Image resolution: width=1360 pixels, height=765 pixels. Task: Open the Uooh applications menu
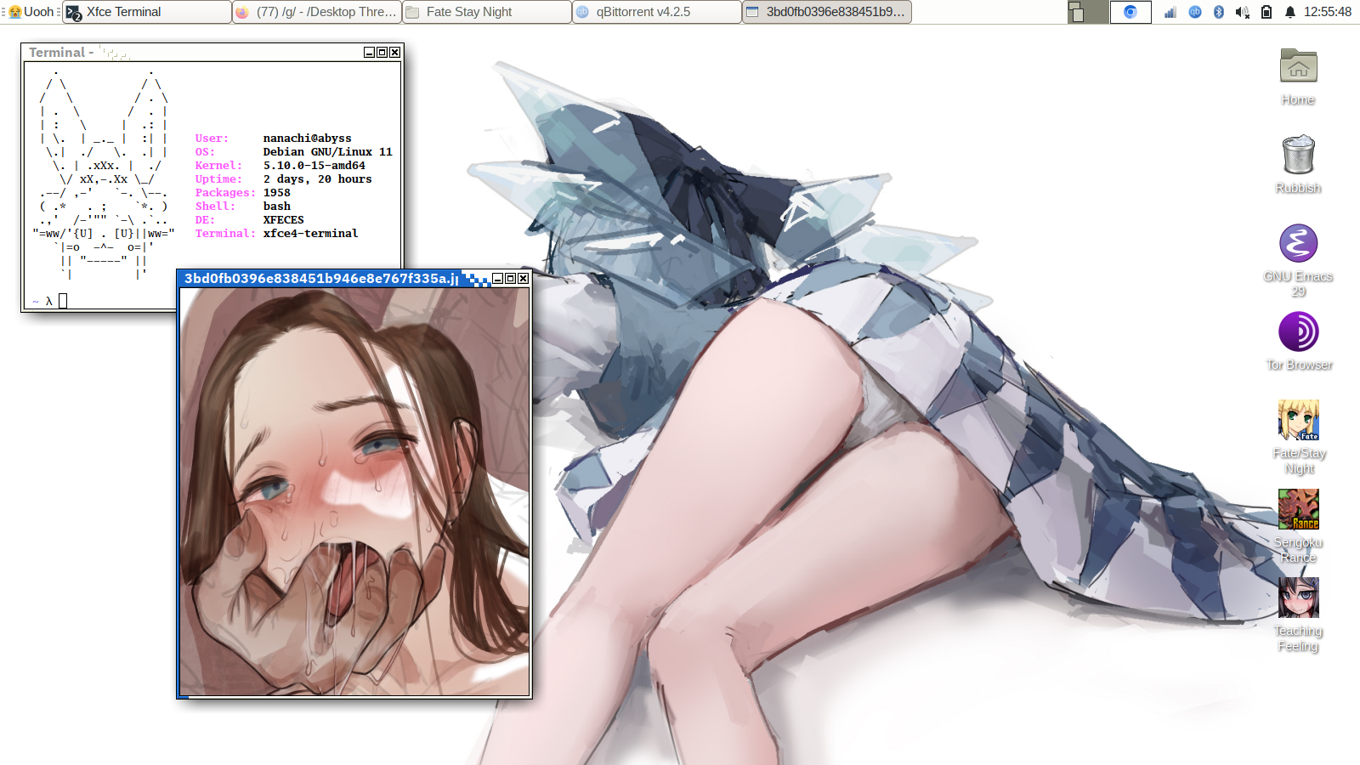[31, 12]
